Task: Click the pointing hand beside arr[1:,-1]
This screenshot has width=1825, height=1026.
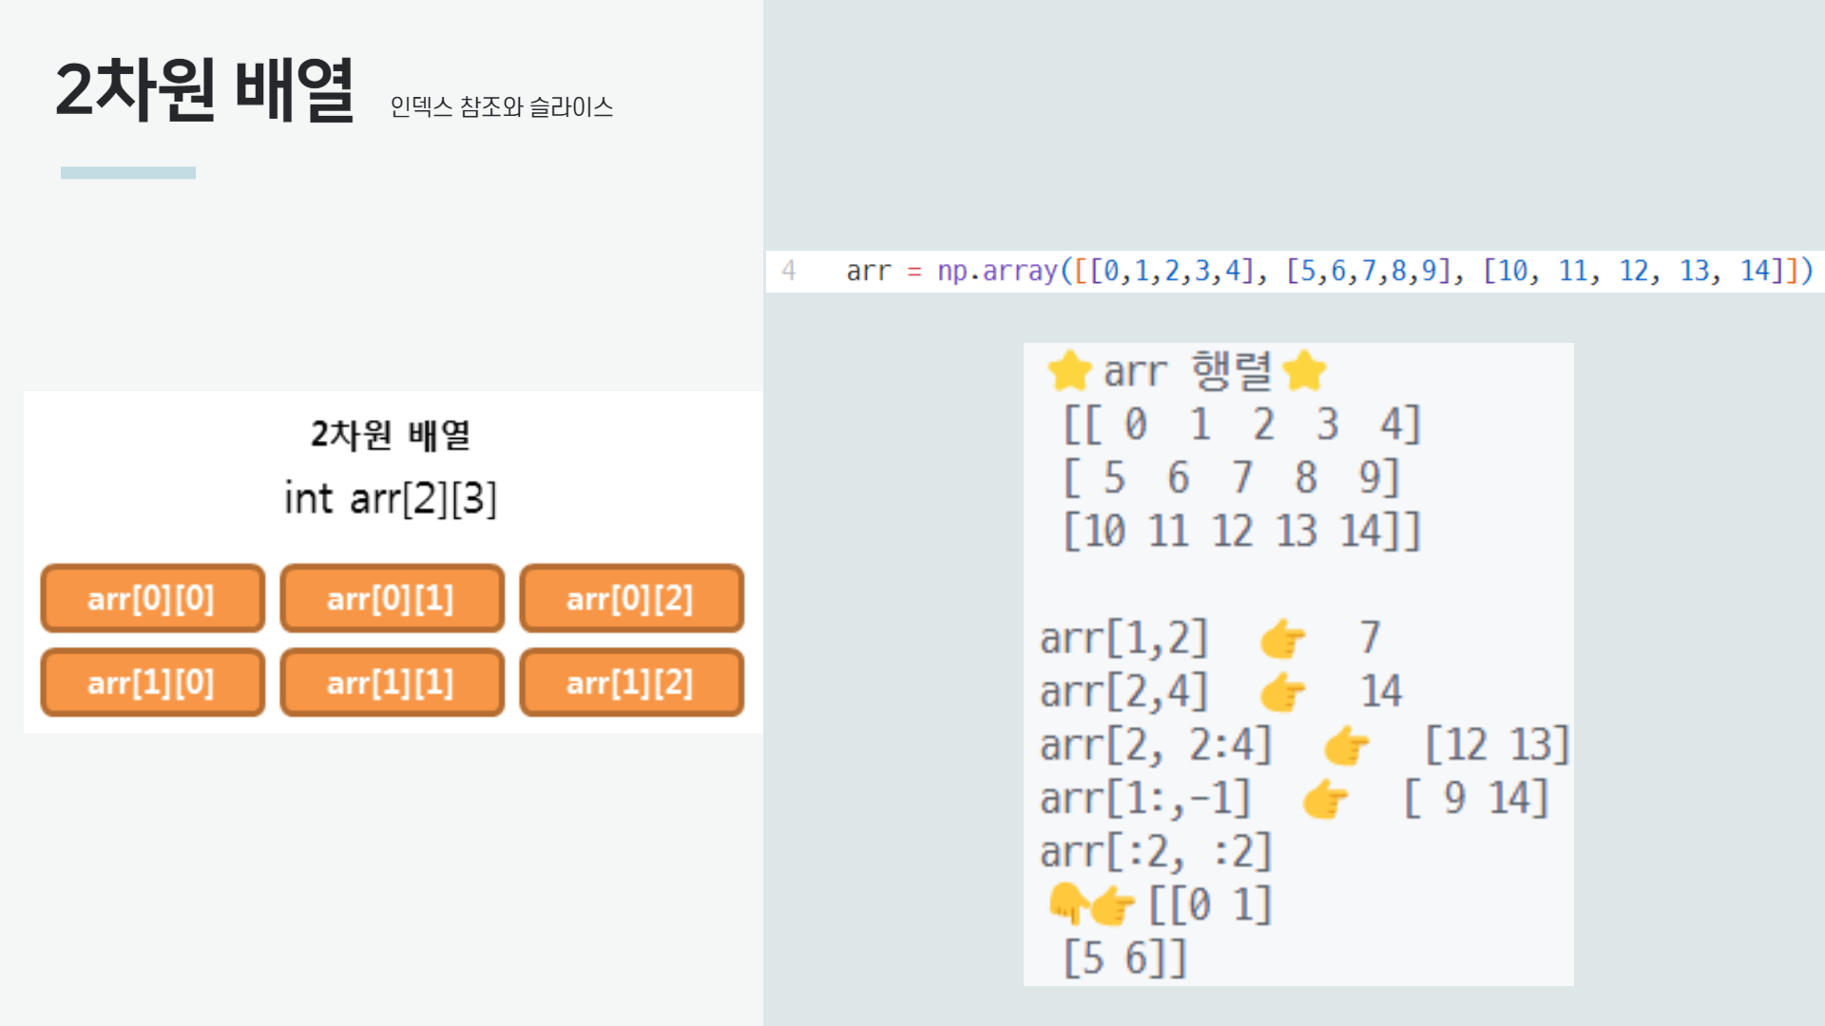Action: (1325, 799)
